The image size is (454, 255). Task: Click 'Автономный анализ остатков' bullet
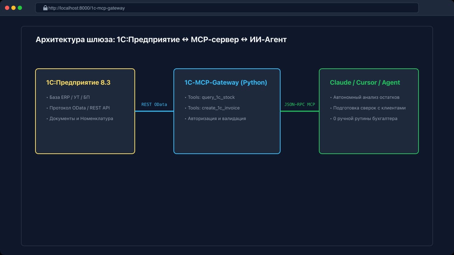[x=365, y=97]
